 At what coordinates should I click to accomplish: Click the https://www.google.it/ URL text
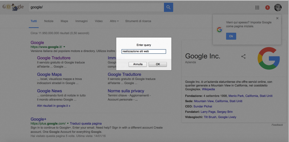click(x=46, y=47)
